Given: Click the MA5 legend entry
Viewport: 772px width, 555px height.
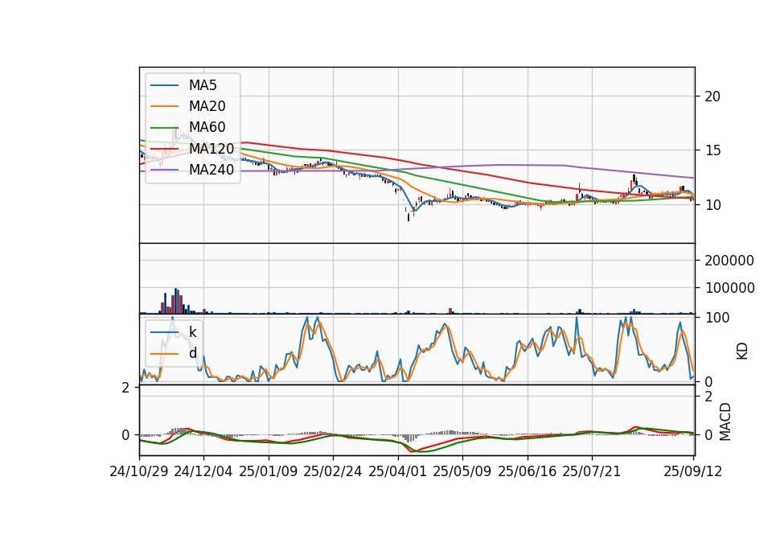Looking at the screenshot, I should 183,85.
